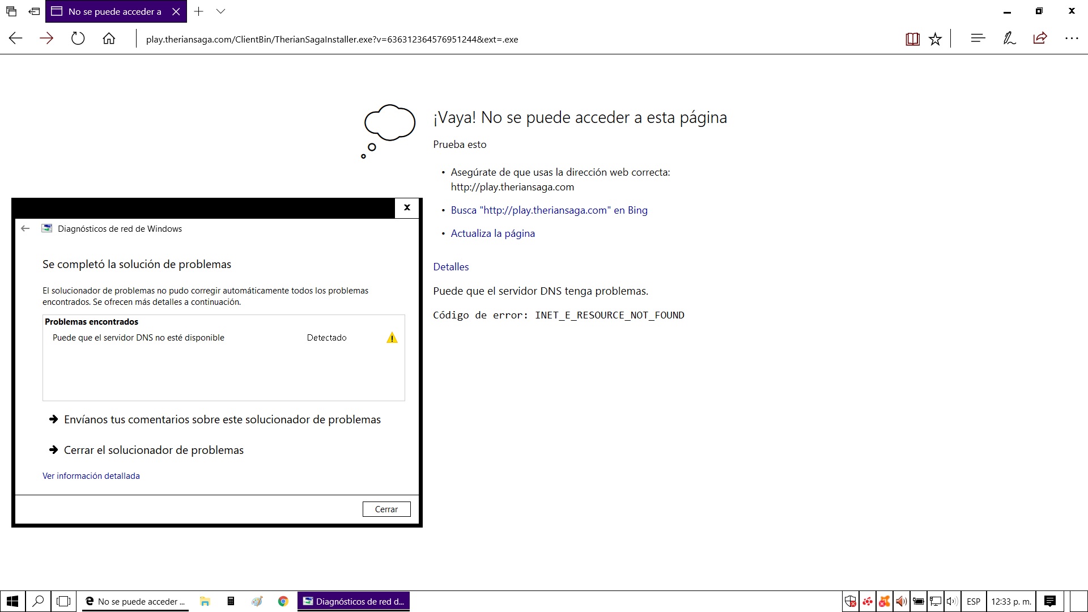Screen dimensions: 1088x612
Task: Show tabs you've set aside
Action: click(x=11, y=11)
